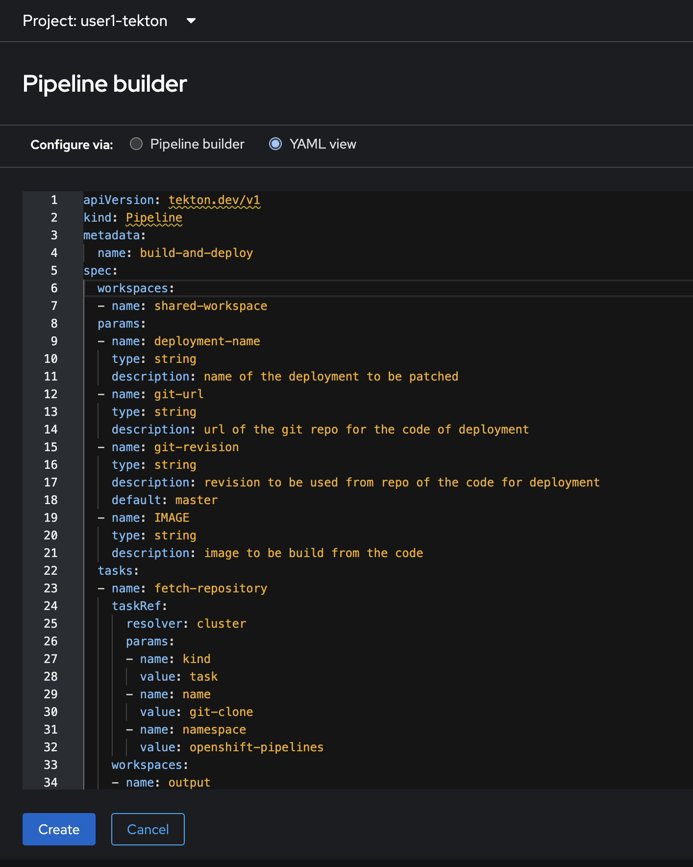The width and height of the screenshot is (693, 867).
Task: Click the 'spec:' key on line 5
Action: [100, 271]
